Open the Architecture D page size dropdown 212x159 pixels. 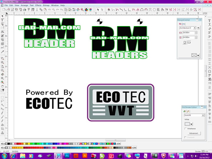(195, 28)
